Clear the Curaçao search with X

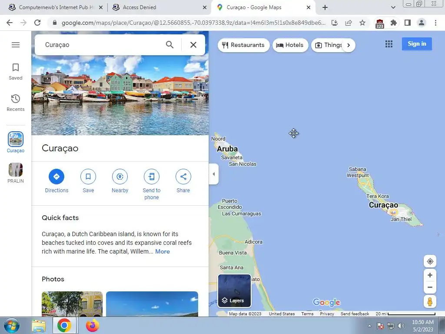pyautogui.click(x=193, y=45)
